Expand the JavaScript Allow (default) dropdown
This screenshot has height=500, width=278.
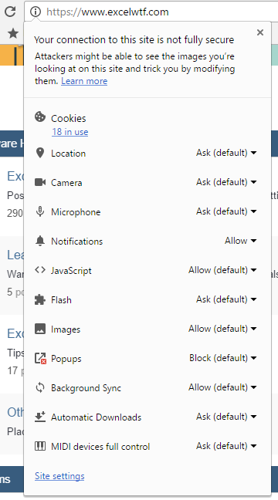pos(222,270)
